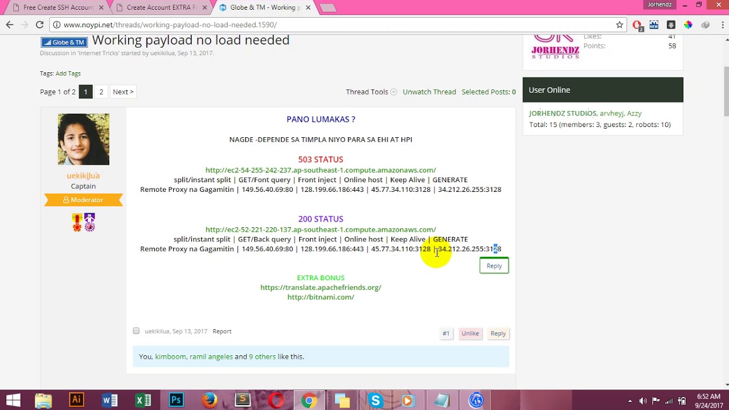Click the Add Tags link
This screenshot has height=410, width=729.
68,73
